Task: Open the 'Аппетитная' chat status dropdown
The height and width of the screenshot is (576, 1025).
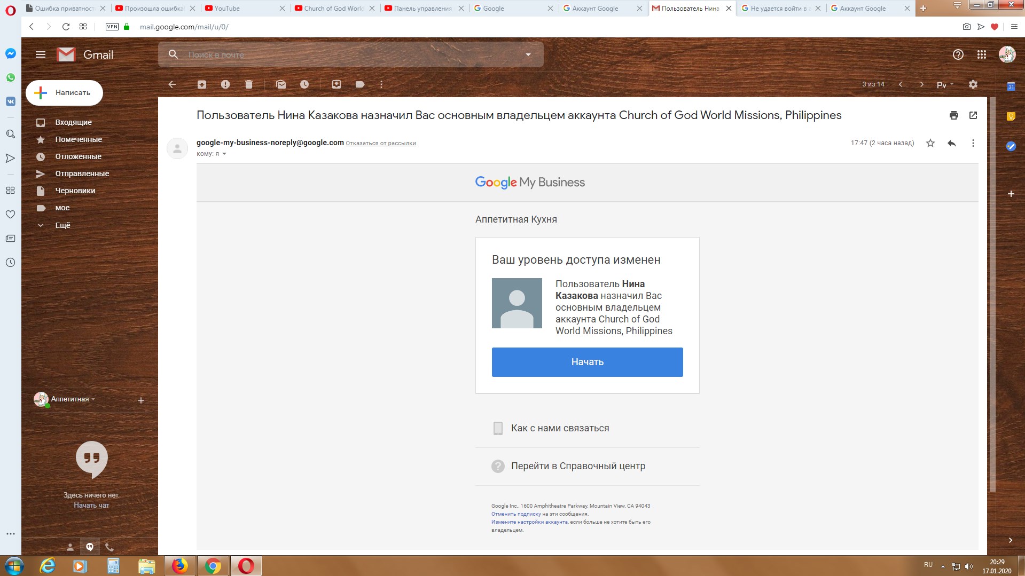Action: 73,399
